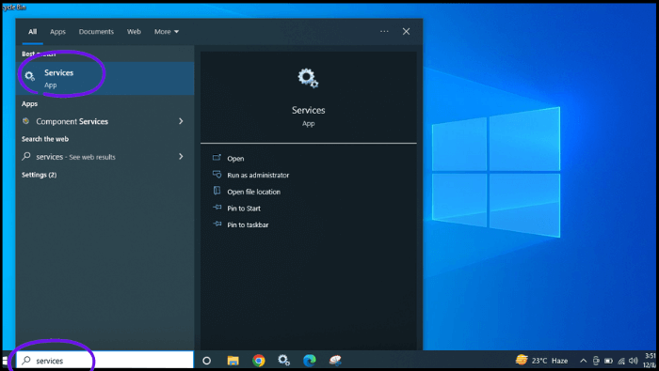Launch Microsoft Edge from the taskbar
The width and height of the screenshot is (659, 371).
310,361
